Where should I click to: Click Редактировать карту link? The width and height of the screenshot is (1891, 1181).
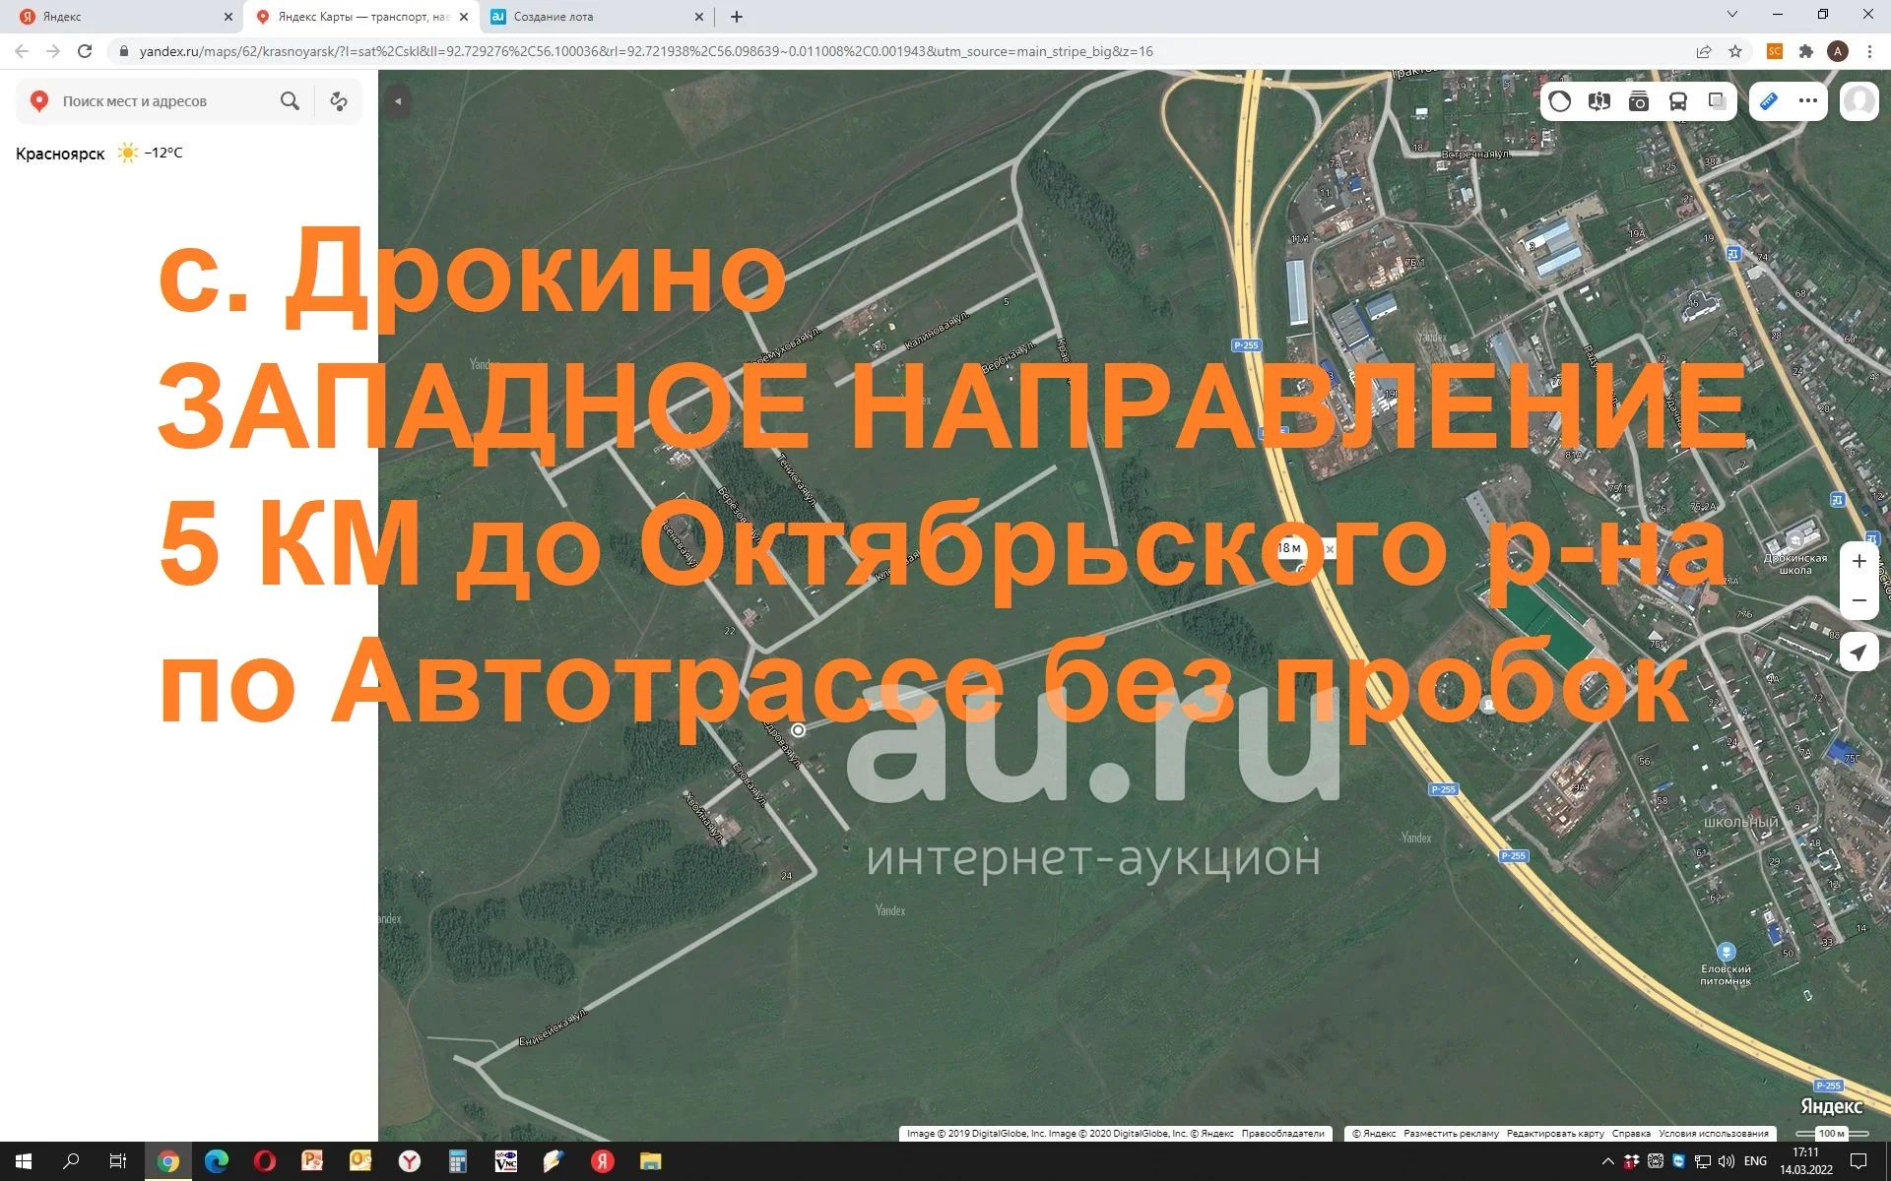(1555, 1134)
